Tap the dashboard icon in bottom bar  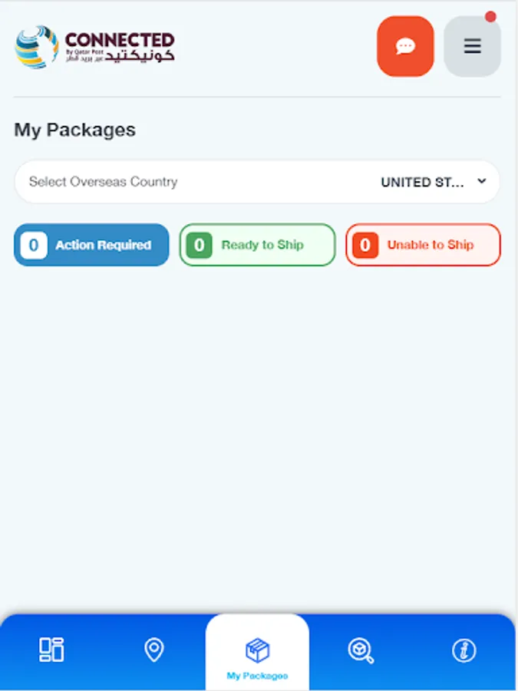(x=51, y=650)
